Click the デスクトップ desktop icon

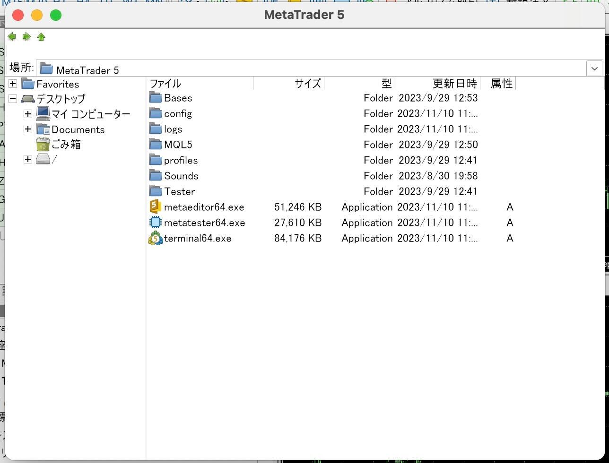(28, 99)
